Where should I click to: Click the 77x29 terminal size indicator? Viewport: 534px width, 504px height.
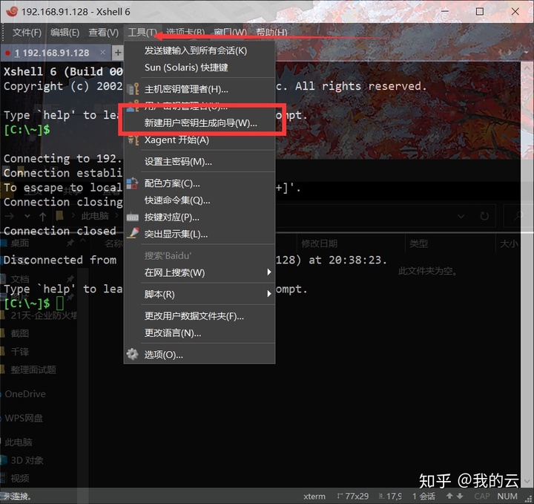pos(353,496)
